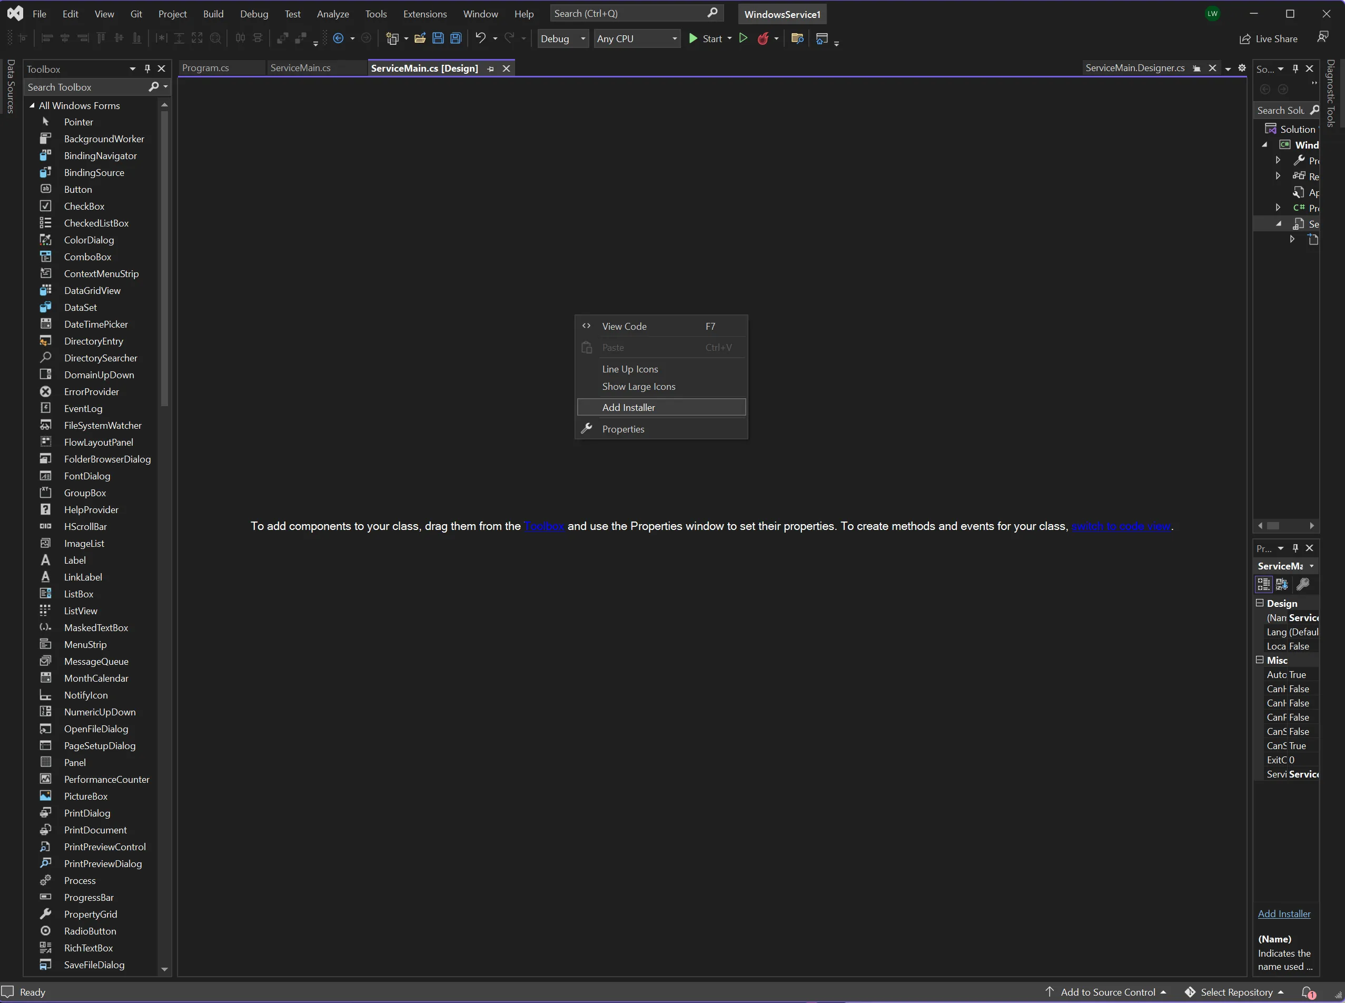Click the switch to code view link

(x=1121, y=526)
